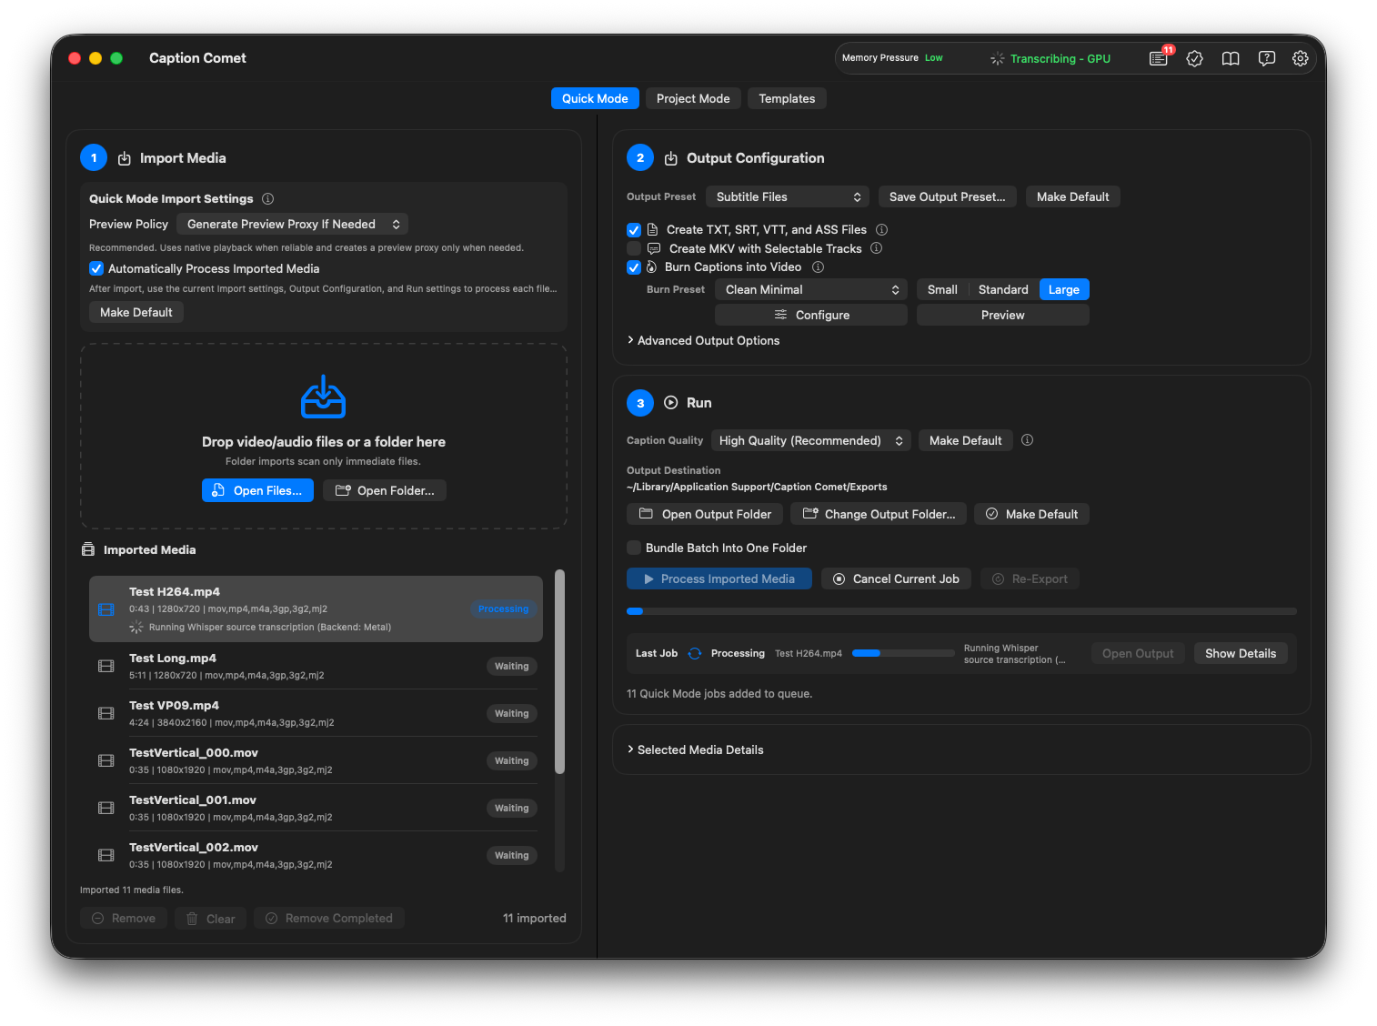
Task: Click the flame icon beside Burn Captions
Action: 651,267
